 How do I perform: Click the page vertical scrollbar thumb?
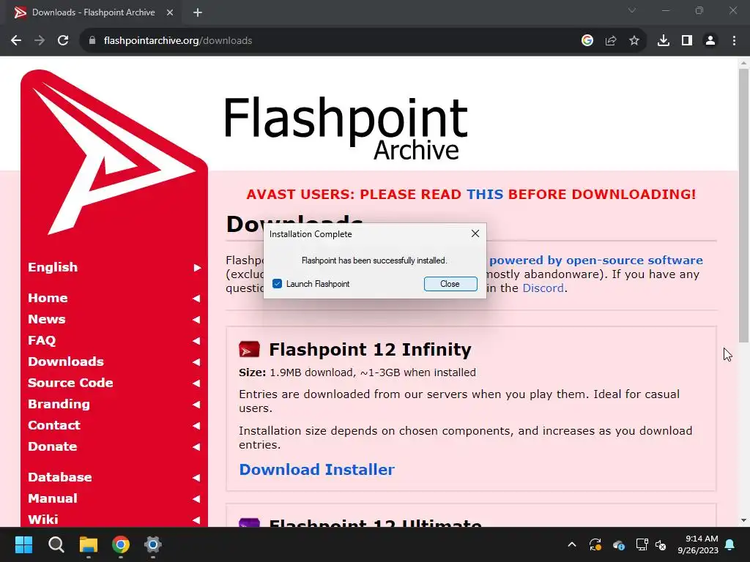click(x=743, y=206)
